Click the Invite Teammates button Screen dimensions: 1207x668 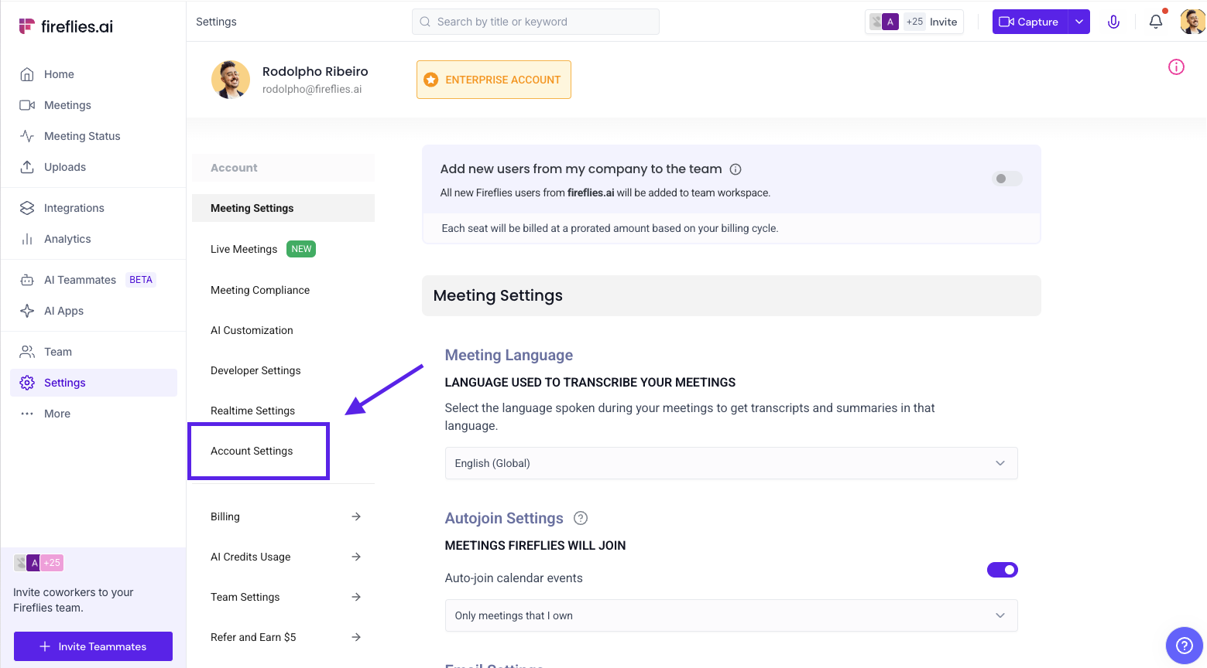pyautogui.click(x=93, y=646)
